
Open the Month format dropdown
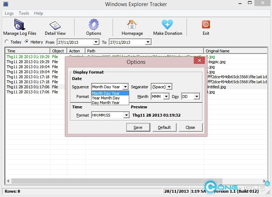167,97
